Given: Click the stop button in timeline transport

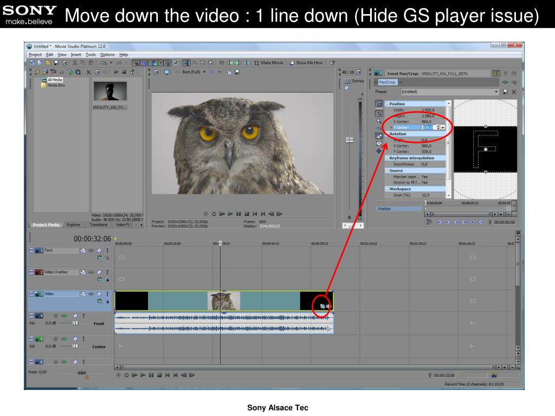Looking at the screenshot, I should pos(159,375).
